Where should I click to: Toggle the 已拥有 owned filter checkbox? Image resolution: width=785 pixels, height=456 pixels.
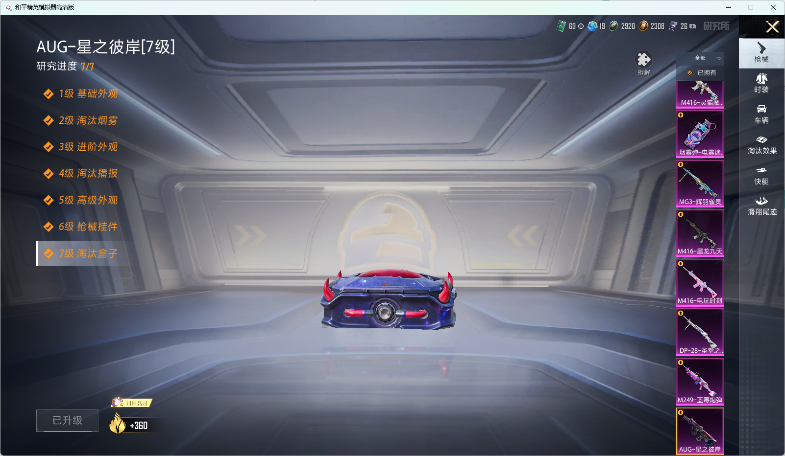click(x=690, y=72)
